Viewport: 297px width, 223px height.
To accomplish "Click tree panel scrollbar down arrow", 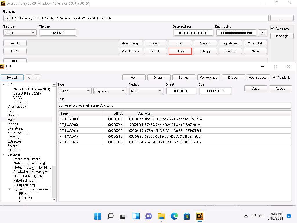I will [54, 200].
